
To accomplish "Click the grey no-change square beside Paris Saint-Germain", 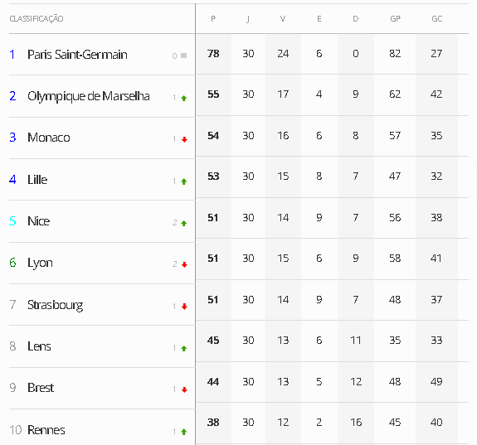I will (x=183, y=56).
